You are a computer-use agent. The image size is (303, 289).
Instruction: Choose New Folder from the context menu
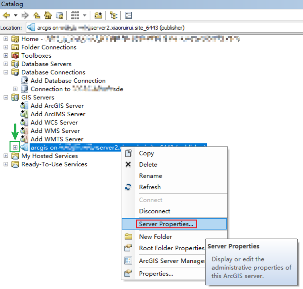(x=174, y=237)
